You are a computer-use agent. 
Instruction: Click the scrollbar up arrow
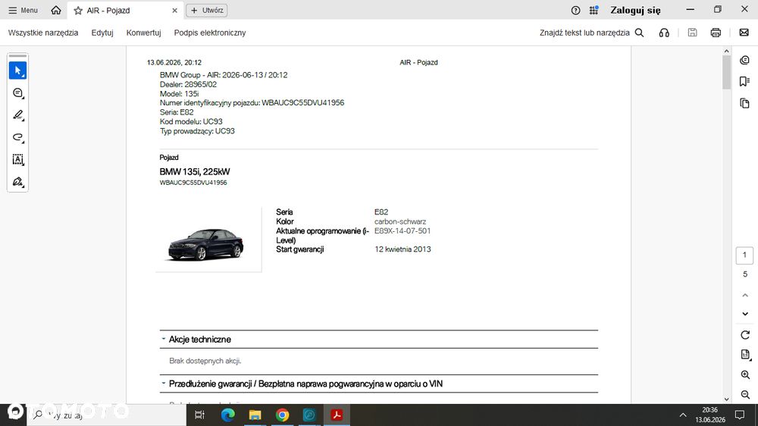(727, 51)
